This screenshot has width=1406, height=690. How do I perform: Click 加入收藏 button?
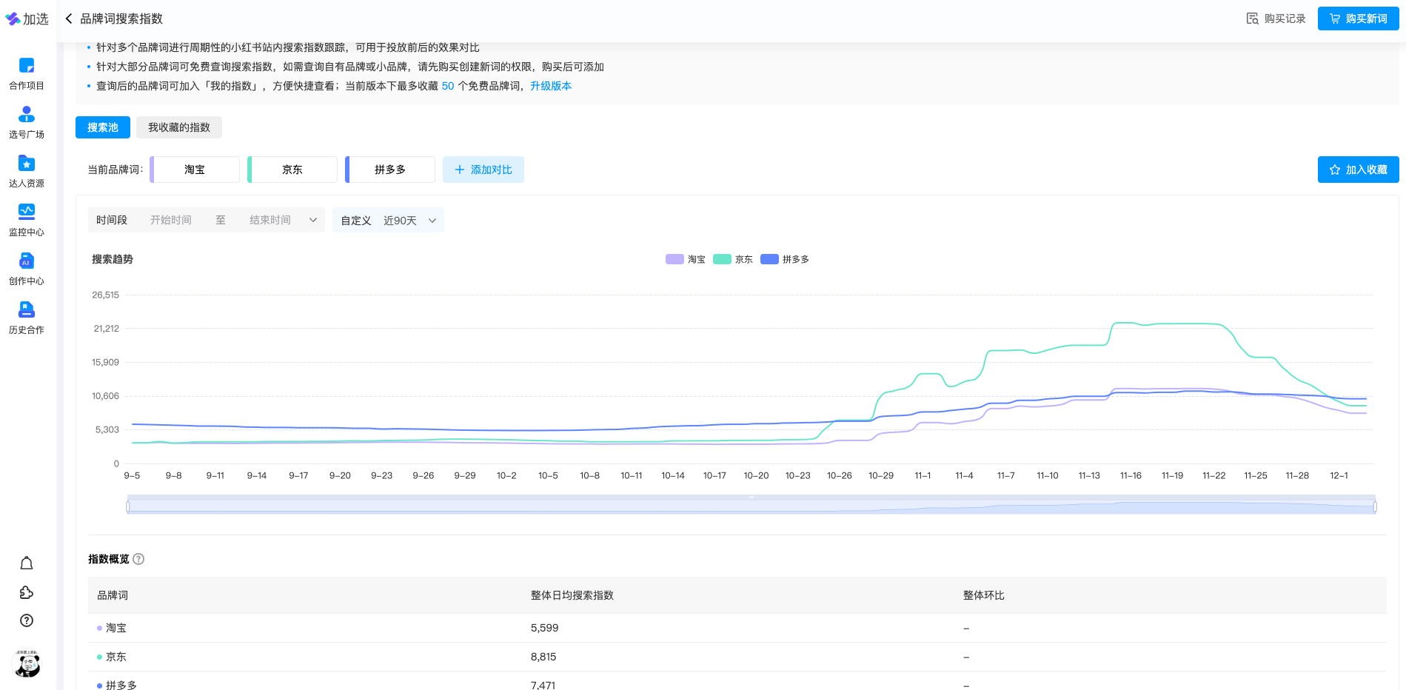(x=1358, y=170)
